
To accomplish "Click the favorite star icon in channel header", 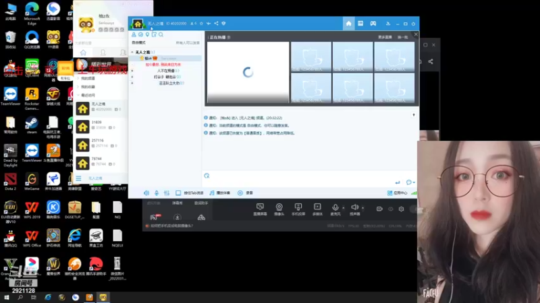I will pyautogui.click(x=201, y=24).
